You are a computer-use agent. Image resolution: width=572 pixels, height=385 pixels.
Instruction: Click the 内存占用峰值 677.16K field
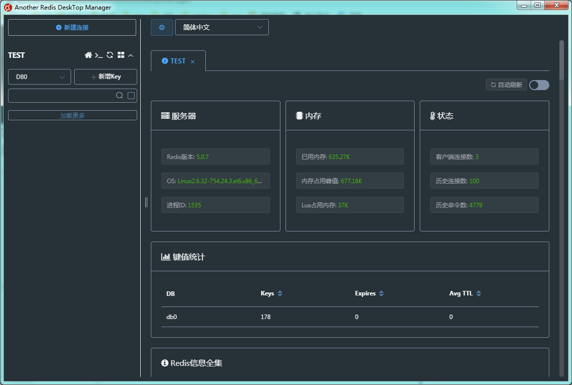point(350,181)
